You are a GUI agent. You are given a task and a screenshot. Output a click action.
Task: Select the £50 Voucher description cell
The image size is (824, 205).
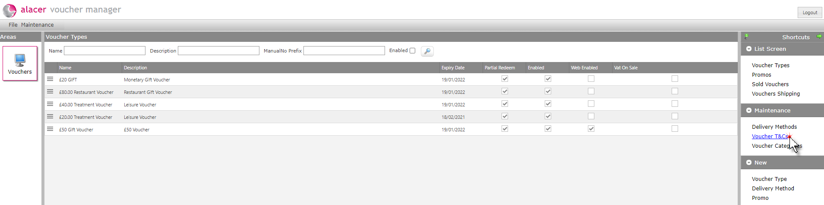136,130
